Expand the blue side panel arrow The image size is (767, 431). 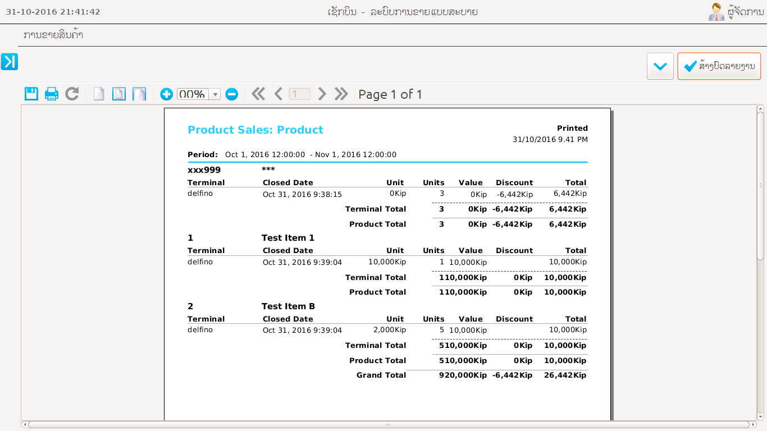click(10, 62)
